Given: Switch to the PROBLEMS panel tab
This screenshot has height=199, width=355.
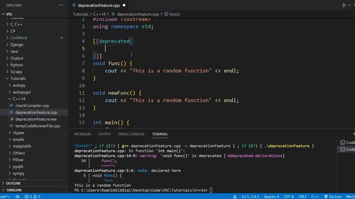Looking at the screenshot, I should pyautogui.click(x=83, y=134).
